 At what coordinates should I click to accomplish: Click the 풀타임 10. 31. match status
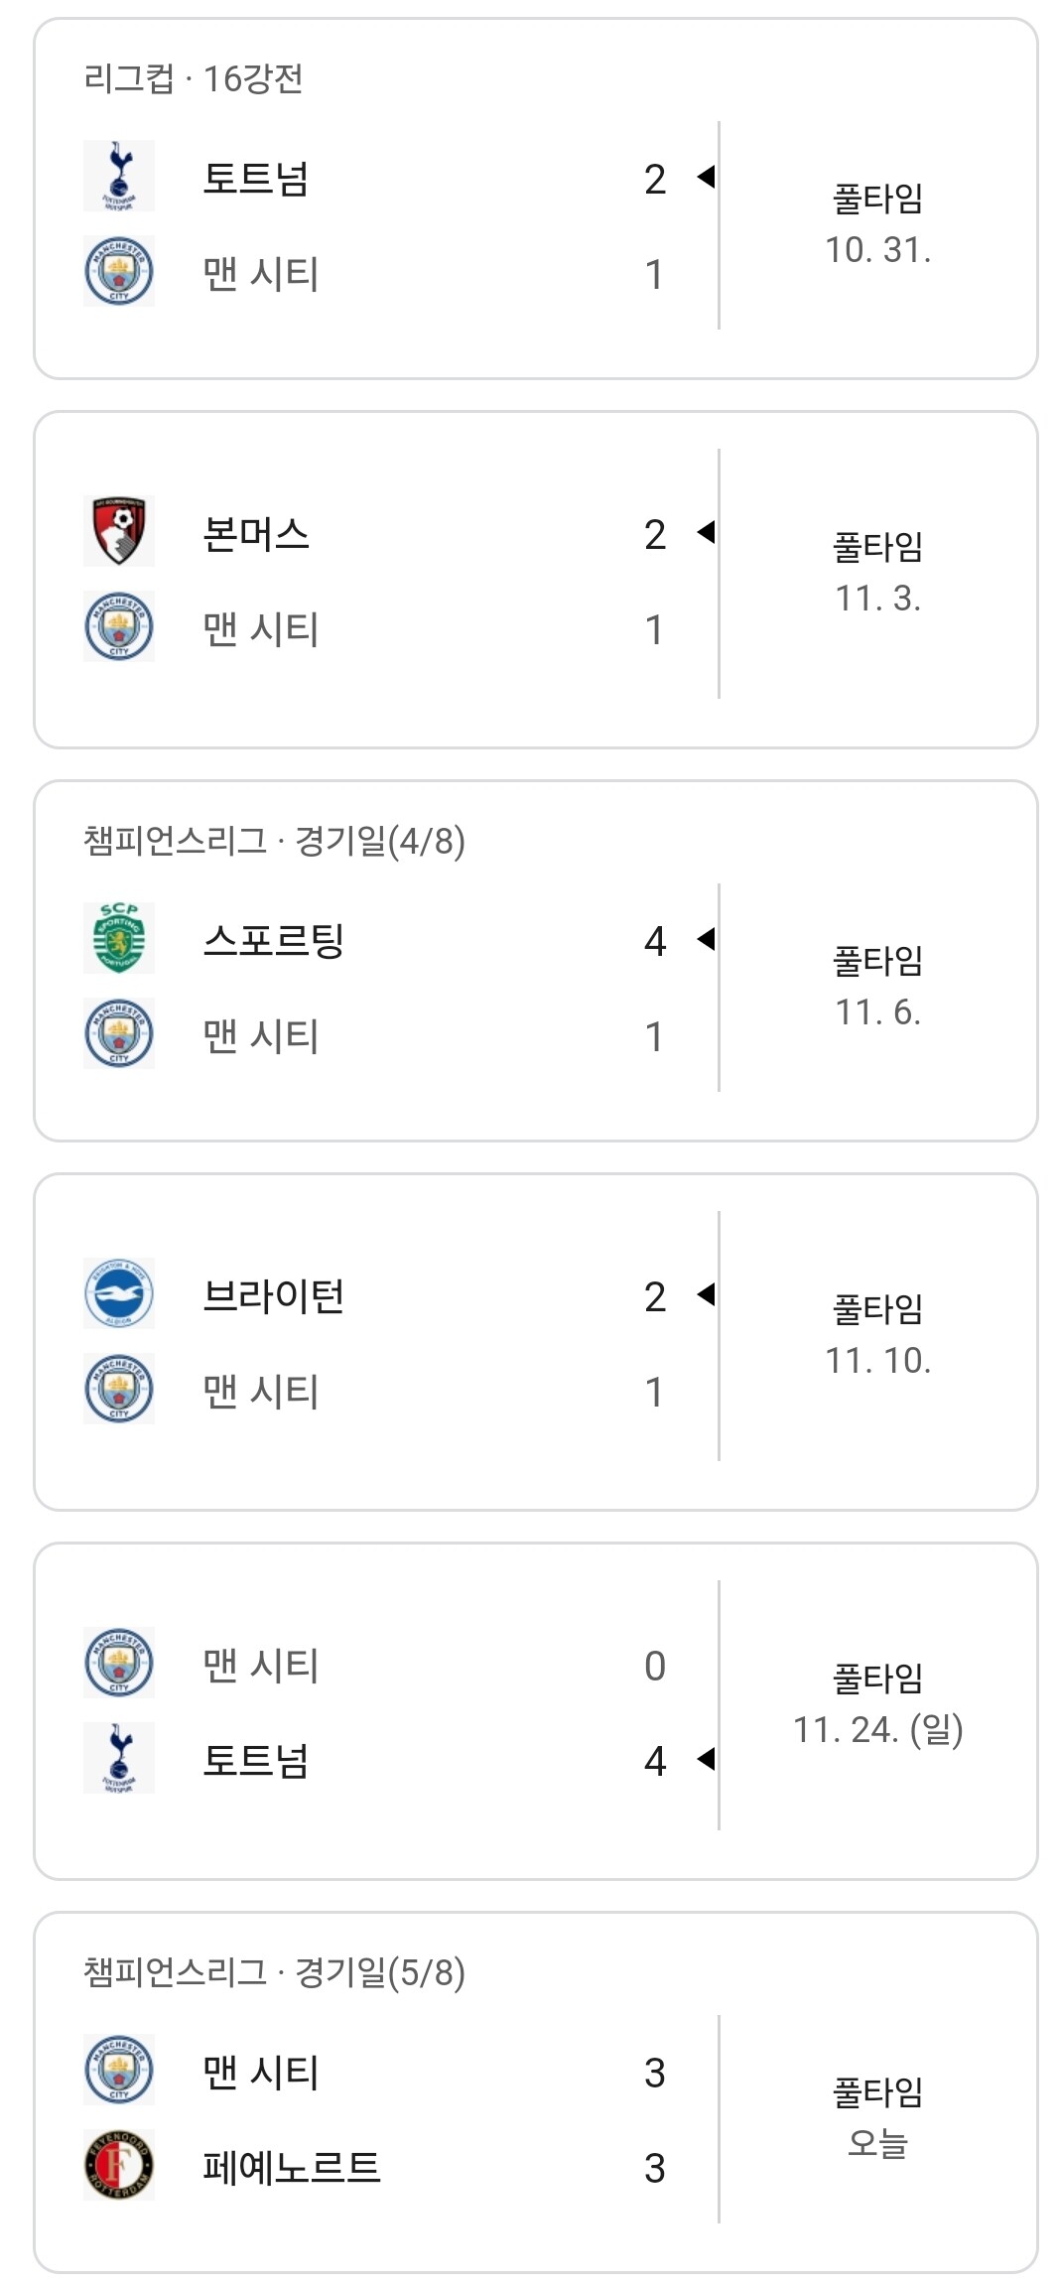click(877, 224)
